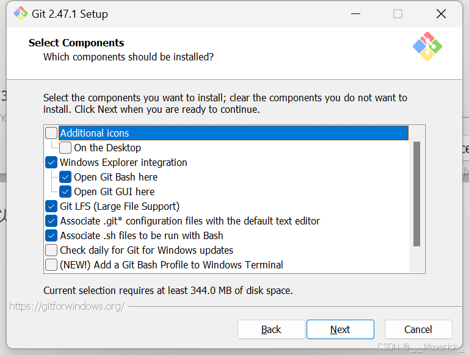This screenshot has width=469, height=355.
Task: Open the gitforwindows.org link
Action: (x=67, y=306)
